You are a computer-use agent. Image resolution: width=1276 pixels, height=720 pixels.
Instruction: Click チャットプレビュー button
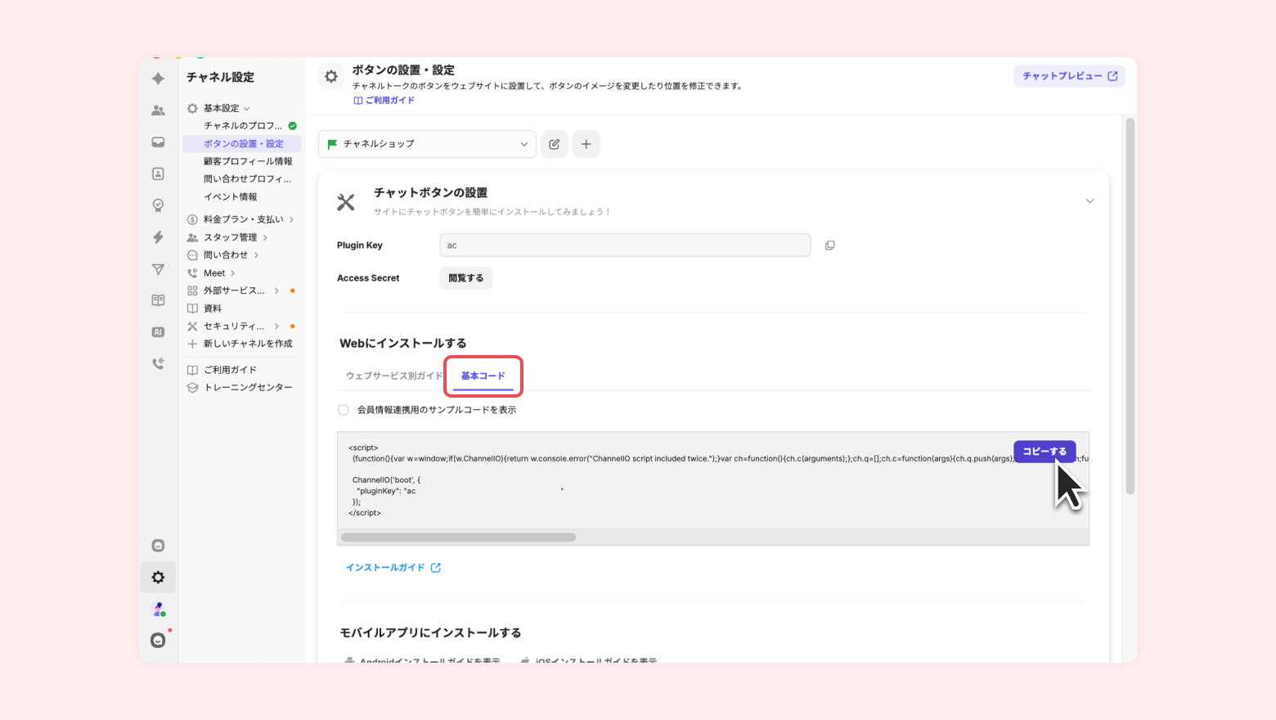1070,76
